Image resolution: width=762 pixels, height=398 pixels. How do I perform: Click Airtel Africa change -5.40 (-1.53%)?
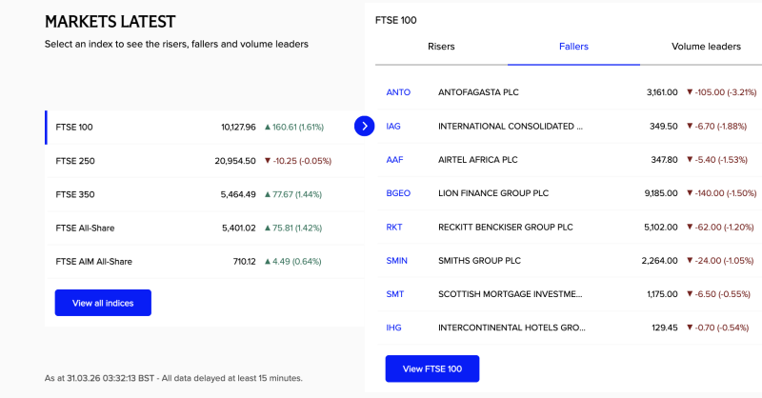(x=717, y=160)
